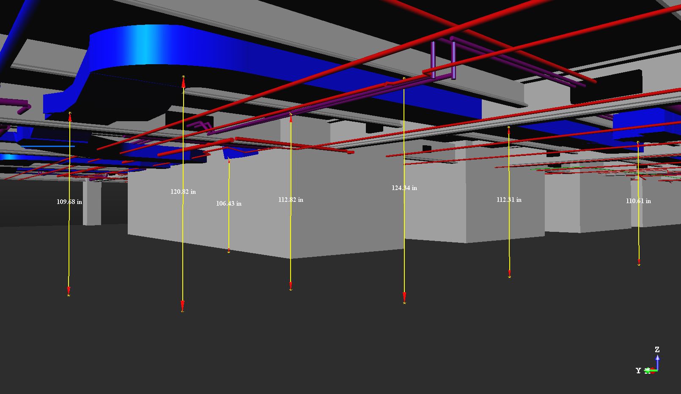Select the bottom endpoint of 106.43 in dimension
Viewport: 681px width, 394px height.
coord(229,251)
